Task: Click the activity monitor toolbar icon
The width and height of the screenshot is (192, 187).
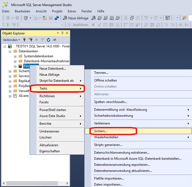Action: (168, 18)
